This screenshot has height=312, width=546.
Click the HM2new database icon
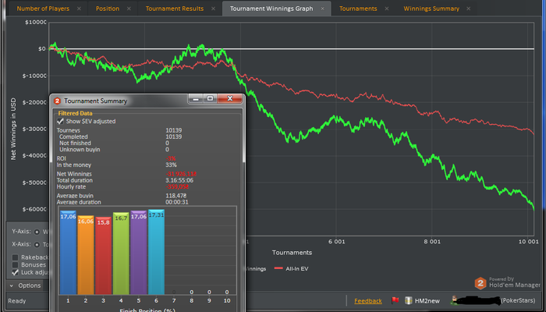pos(409,300)
